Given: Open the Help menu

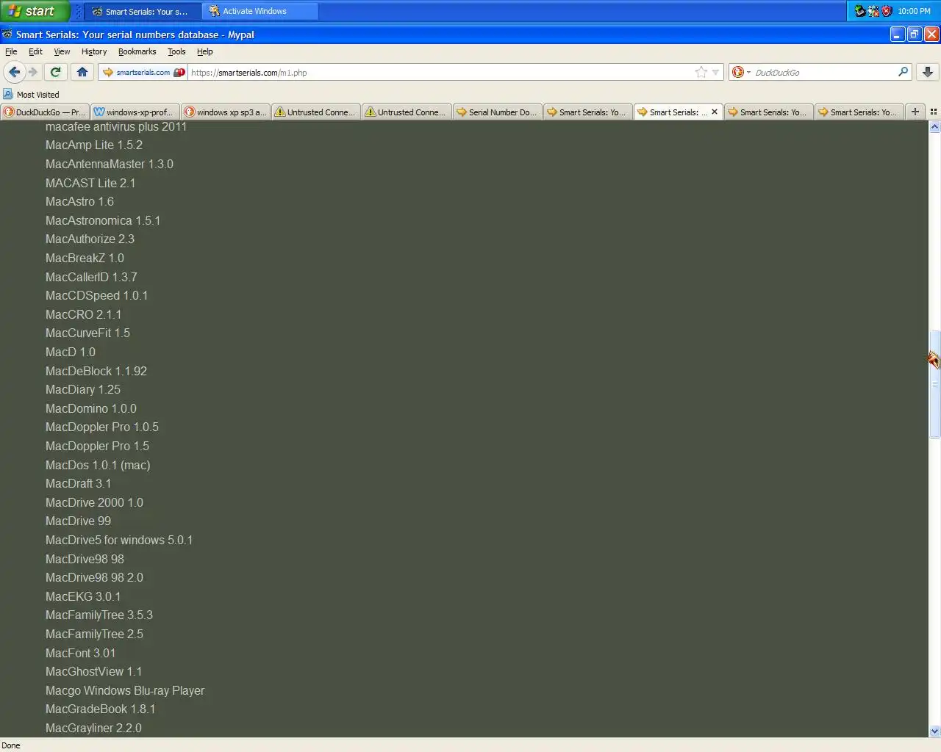Looking at the screenshot, I should (x=204, y=51).
